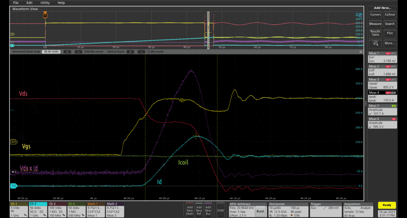407x218 pixels.
Task: Add a new Reference waveform
Action: point(199,210)
